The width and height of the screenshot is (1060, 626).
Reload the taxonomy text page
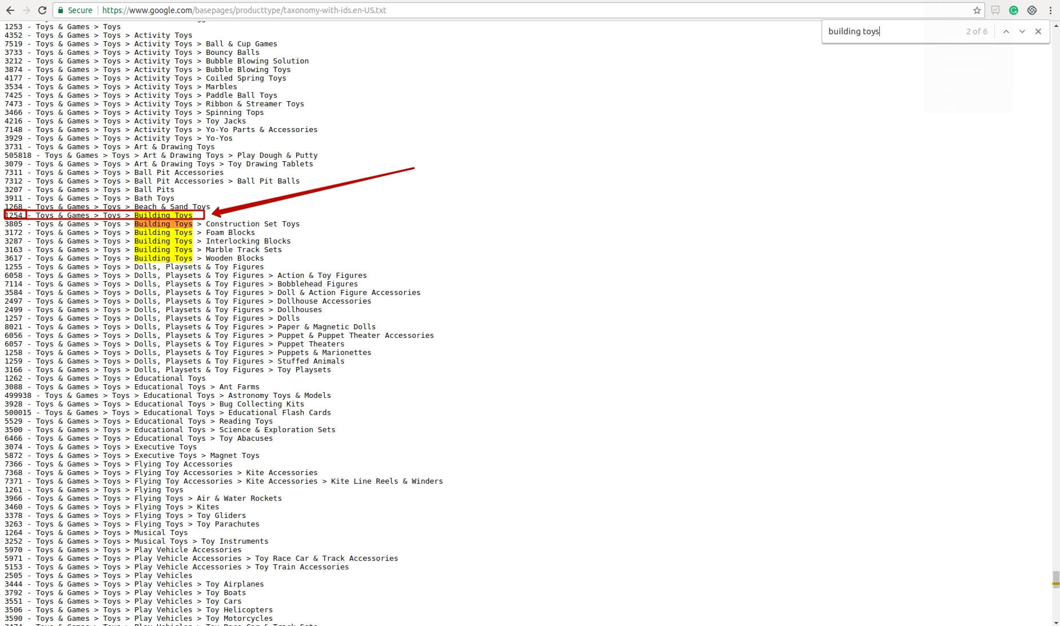42,10
